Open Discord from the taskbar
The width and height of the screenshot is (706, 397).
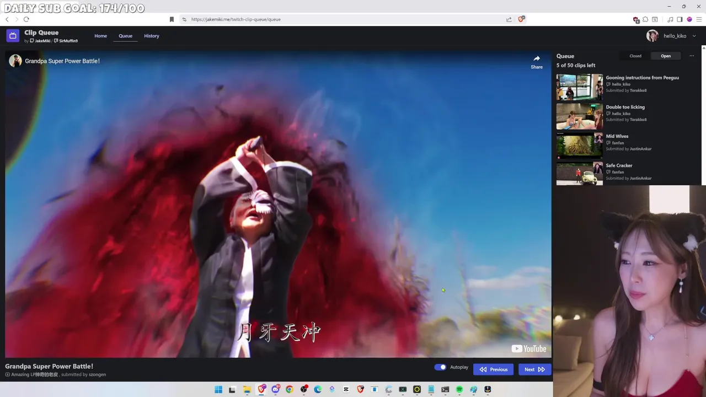(276, 389)
